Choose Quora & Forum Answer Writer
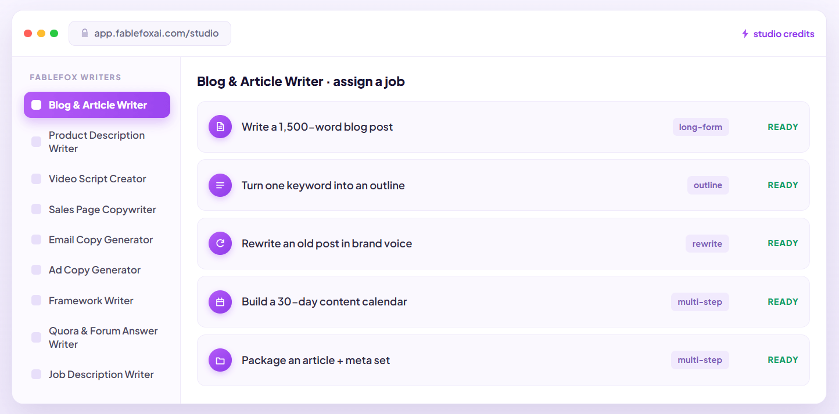This screenshot has height=414, width=839. (97, 337)
